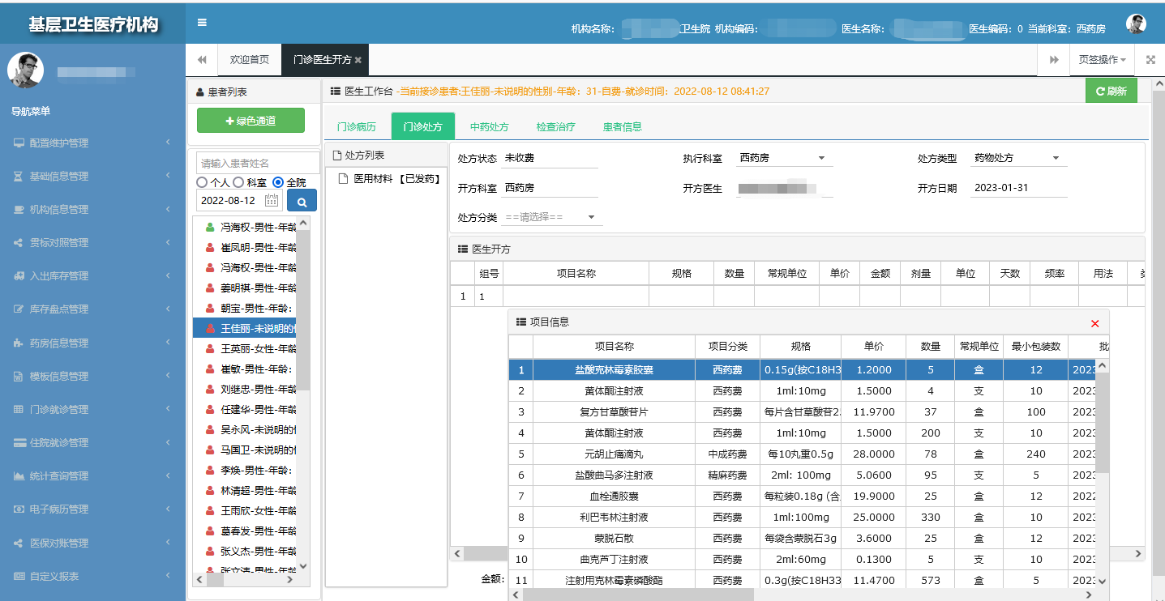1165x601 pixels.
Task: Select the 科室 radio button
Action: click(x=239, y=183)
